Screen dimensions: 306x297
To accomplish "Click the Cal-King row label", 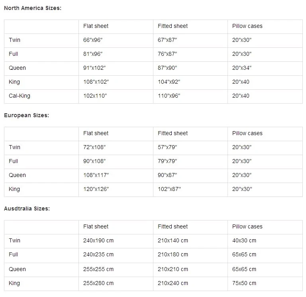I will click(20, 96).
